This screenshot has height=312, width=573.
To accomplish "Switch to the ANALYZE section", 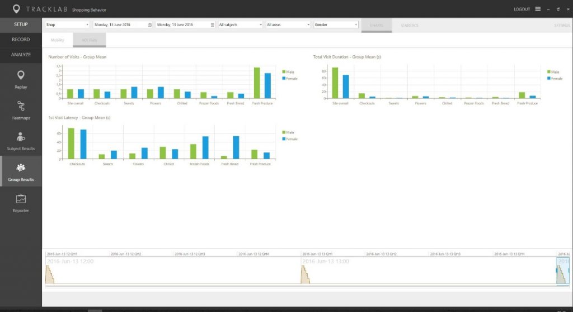I will [x=21, y=55].
